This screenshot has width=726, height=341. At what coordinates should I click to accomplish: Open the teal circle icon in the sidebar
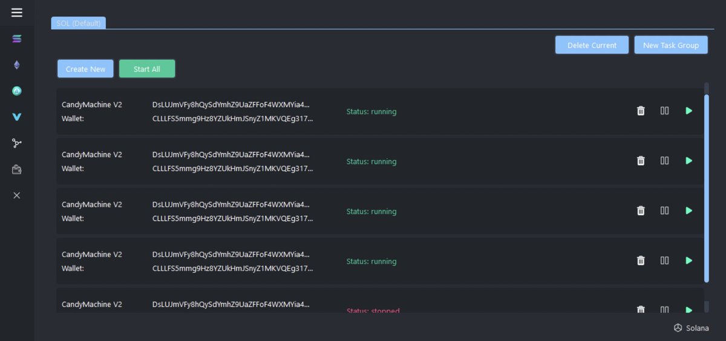pos(17,91)
